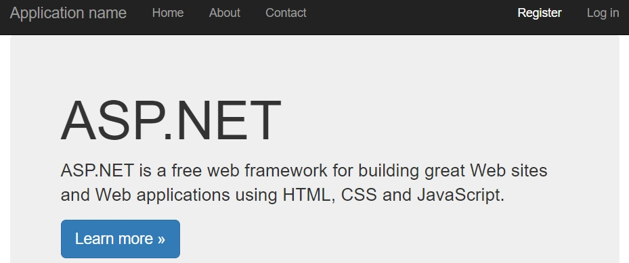Click the empty gray area right of the ASP.NET heading
Screen dimensions: 629x263
pos(441,121)
